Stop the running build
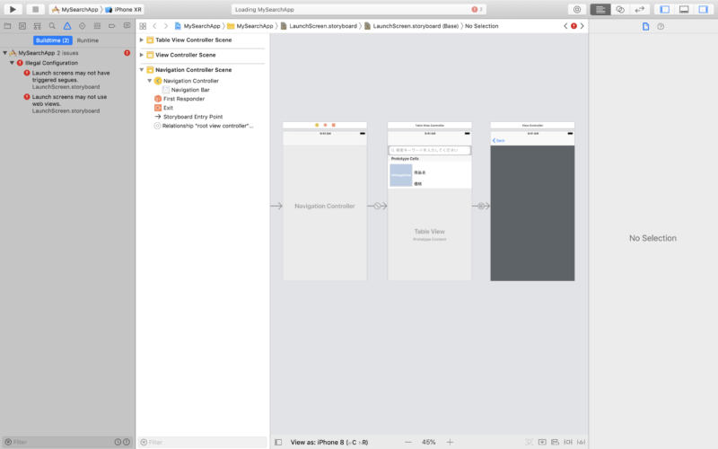Image resolution: width=718 pixels, height=449 pixels. coord(35,9)
